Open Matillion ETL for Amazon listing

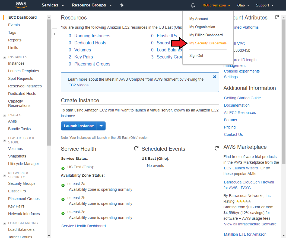coord(245,234)
